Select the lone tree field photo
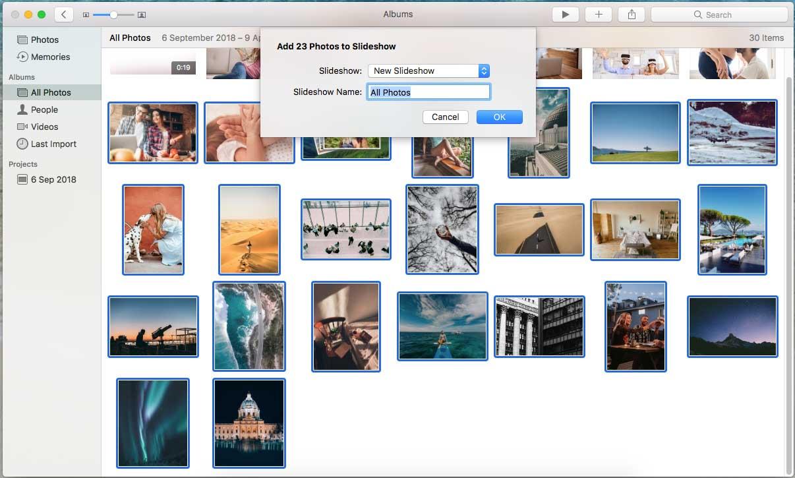This screenshot has width=795, height=478. point(635,133)
